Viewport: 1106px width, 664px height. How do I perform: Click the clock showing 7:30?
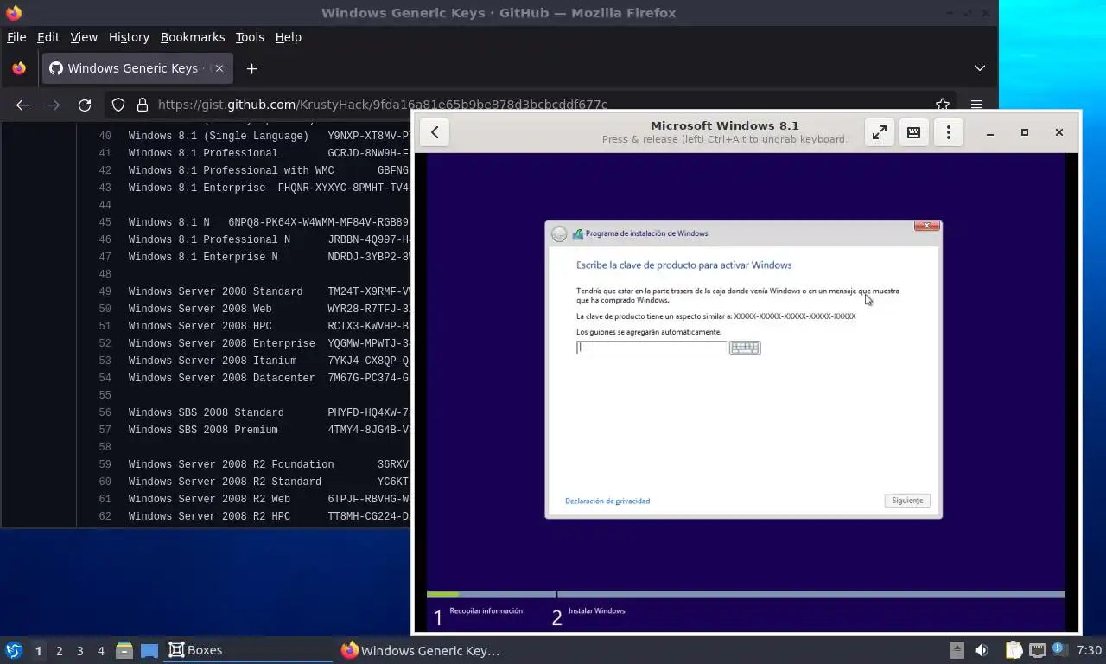click(x=1089, y=650)
